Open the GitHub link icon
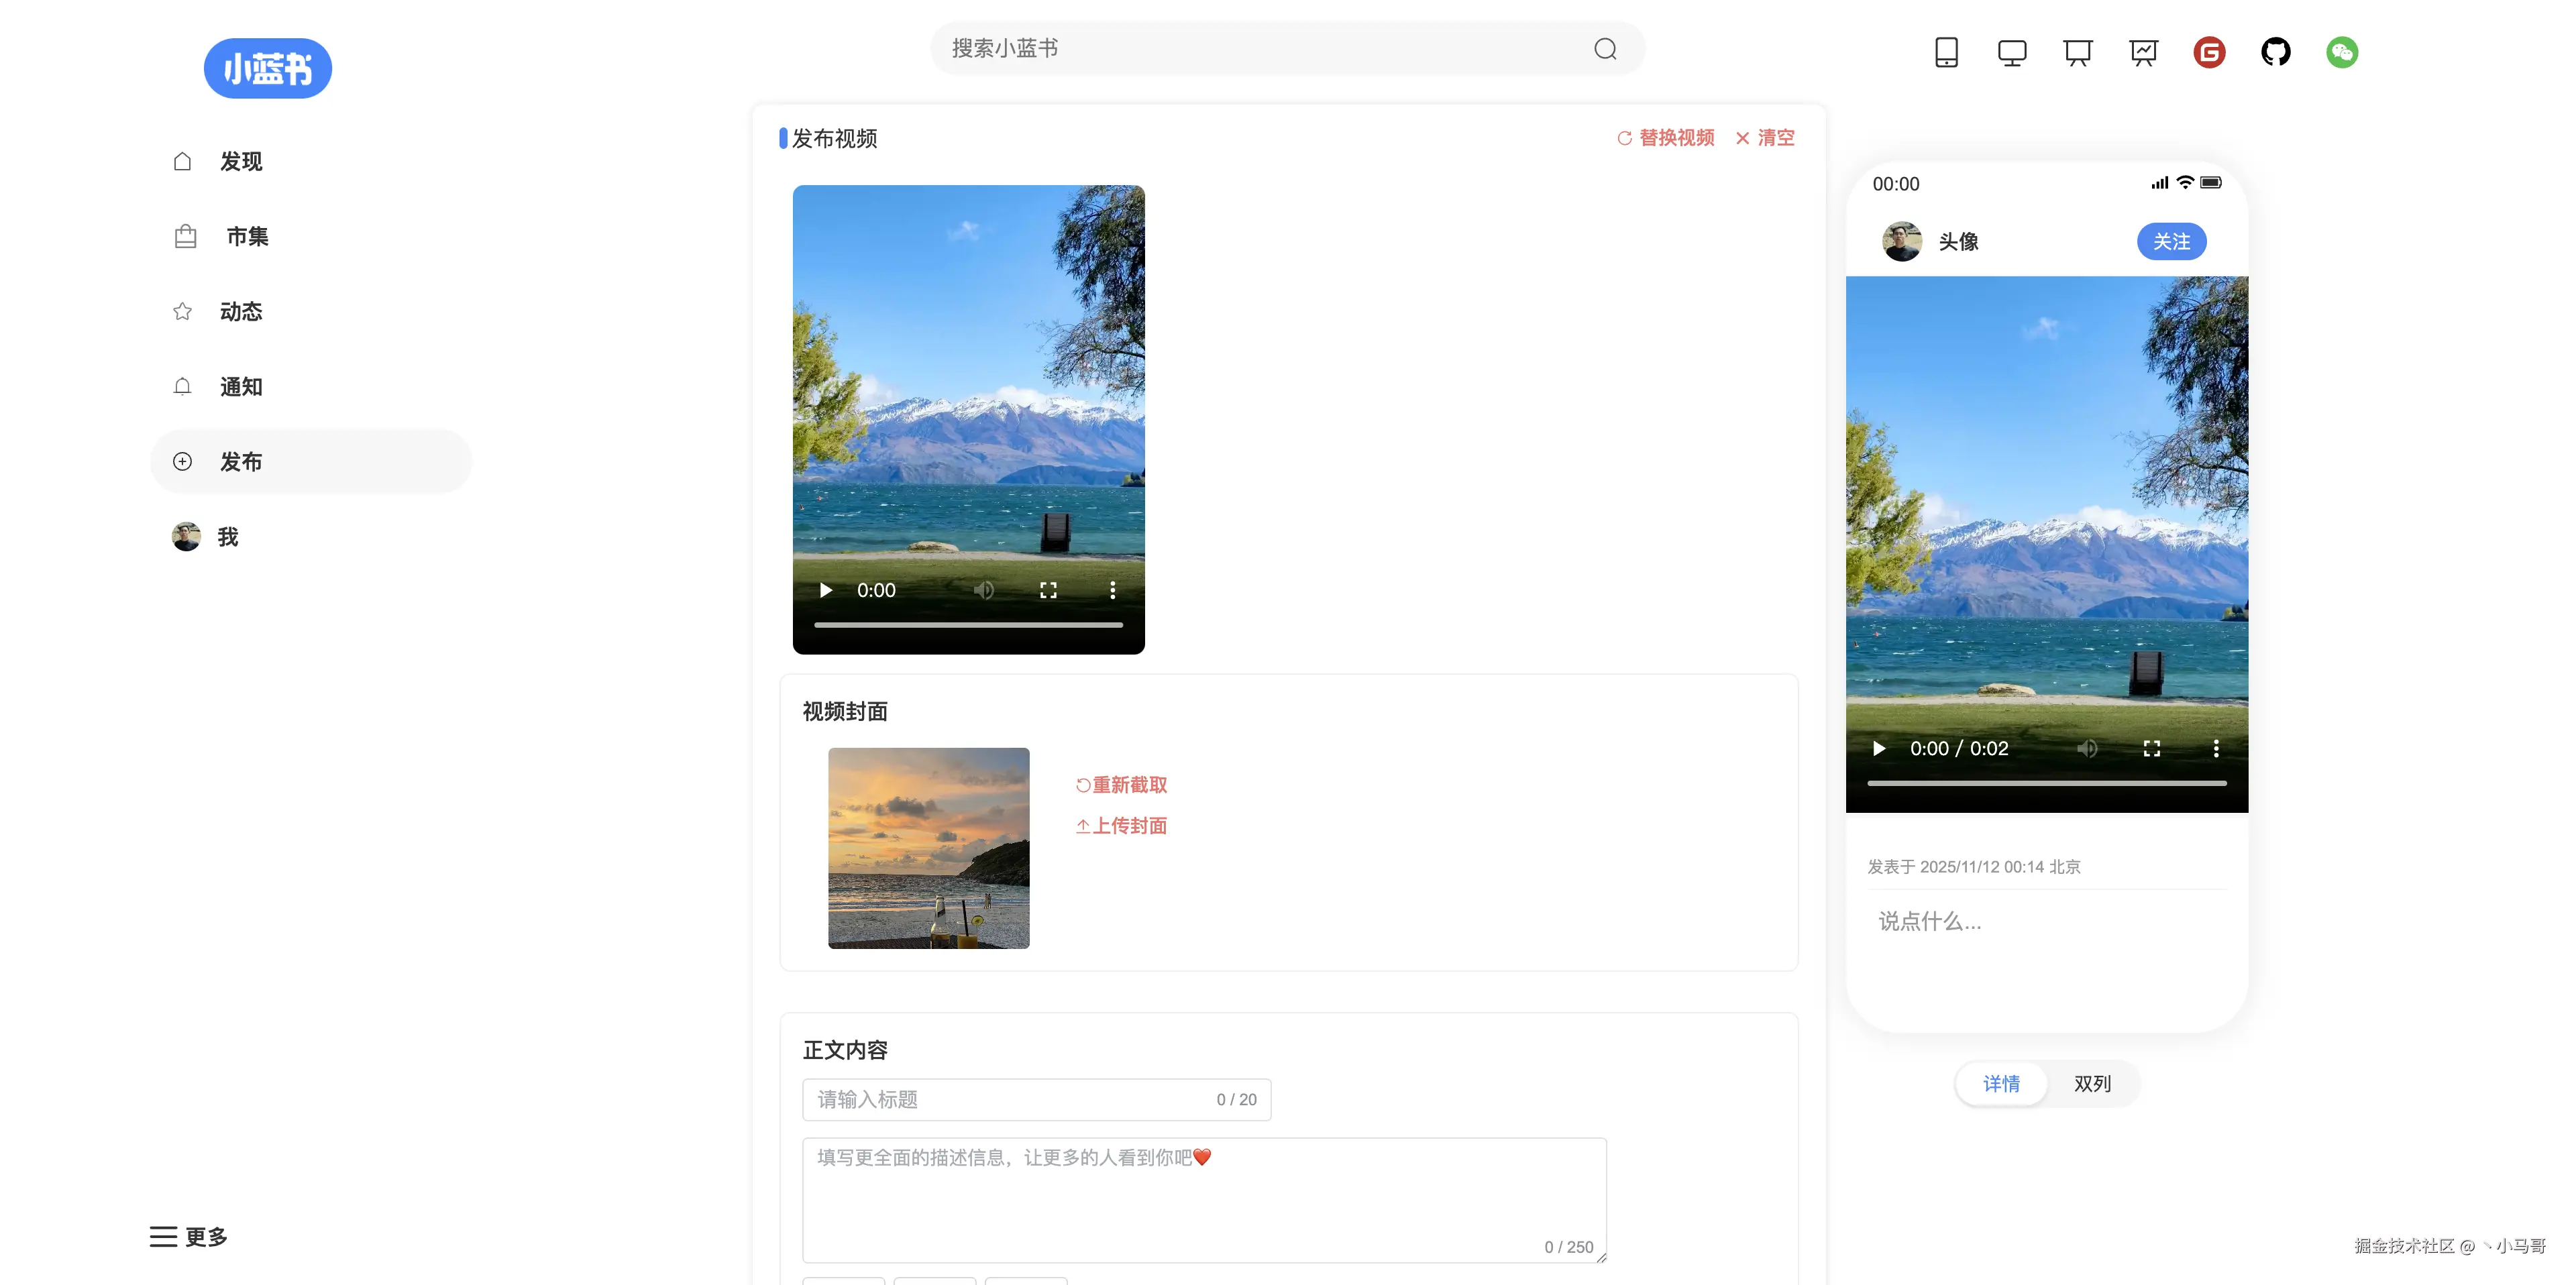Image resolution: width=2576 pixels, height=1285 pixels. tap(2275, 52)
